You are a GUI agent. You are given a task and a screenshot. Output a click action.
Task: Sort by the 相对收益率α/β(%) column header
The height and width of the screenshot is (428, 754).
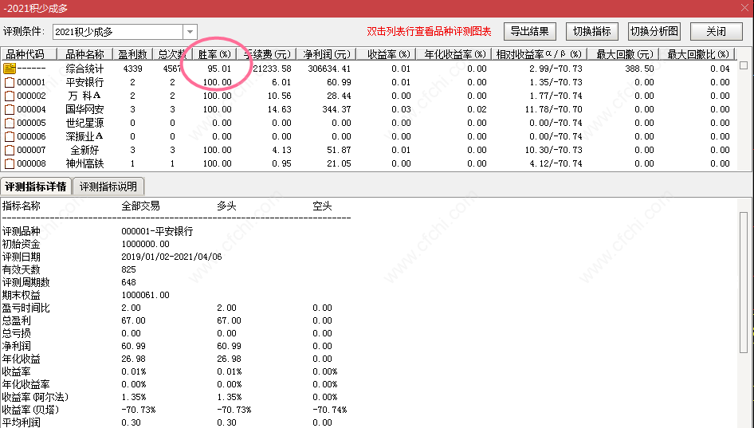(540, 54)
